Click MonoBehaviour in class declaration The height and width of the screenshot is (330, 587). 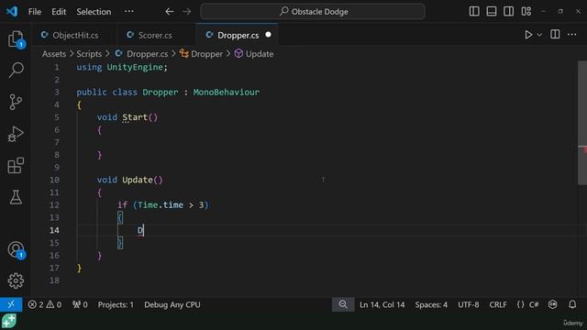[x=227, y=92]
